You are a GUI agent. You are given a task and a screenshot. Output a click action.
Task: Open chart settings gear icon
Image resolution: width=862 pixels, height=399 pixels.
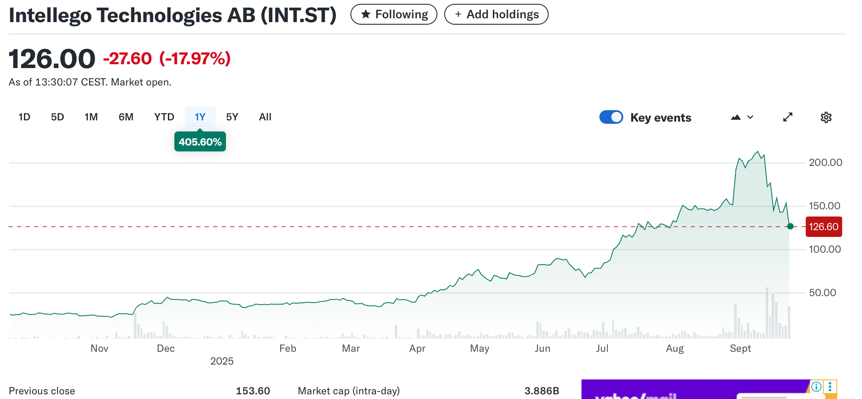click(826, 117)
